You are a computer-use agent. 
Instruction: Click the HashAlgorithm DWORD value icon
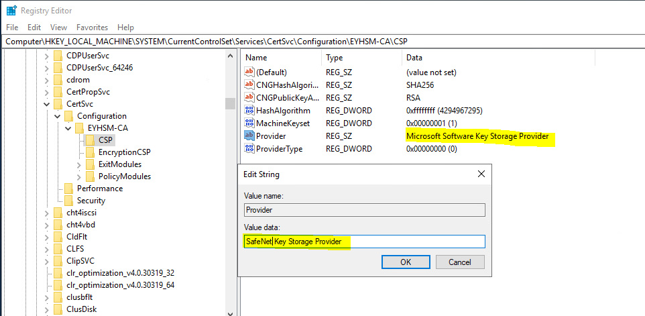tap(249, 110)
